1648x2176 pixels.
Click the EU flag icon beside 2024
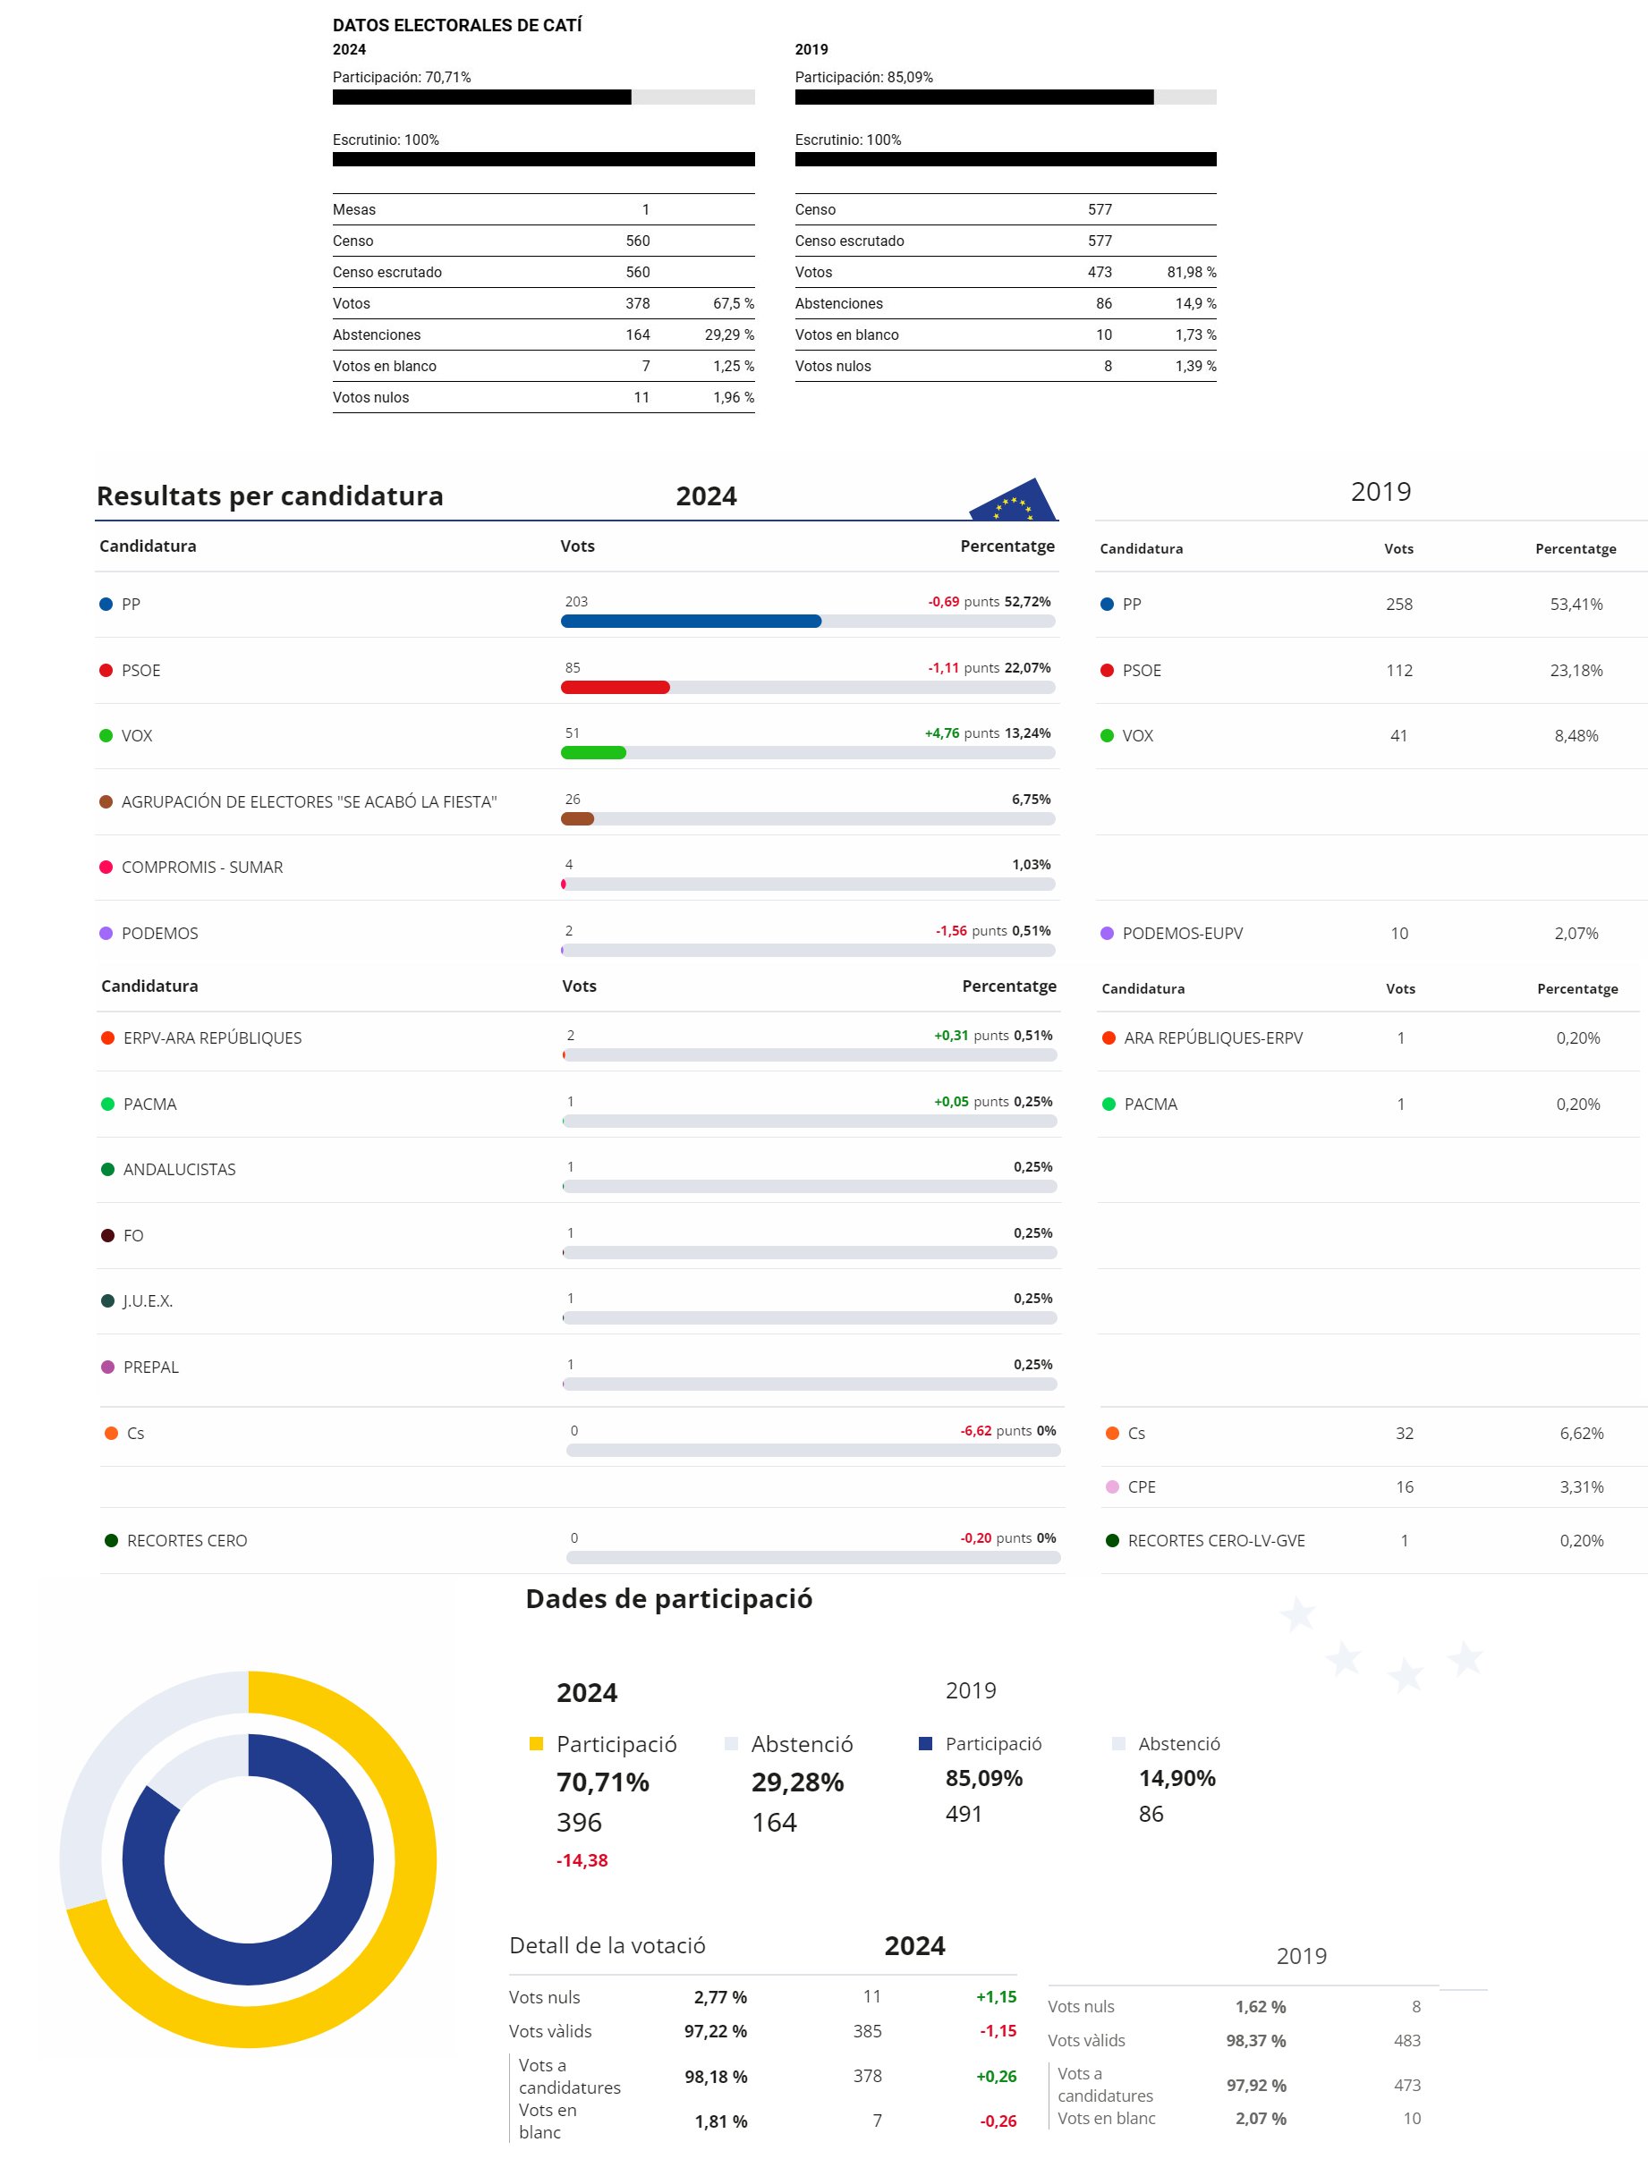pyautogui.click(x=1014, y=500)
